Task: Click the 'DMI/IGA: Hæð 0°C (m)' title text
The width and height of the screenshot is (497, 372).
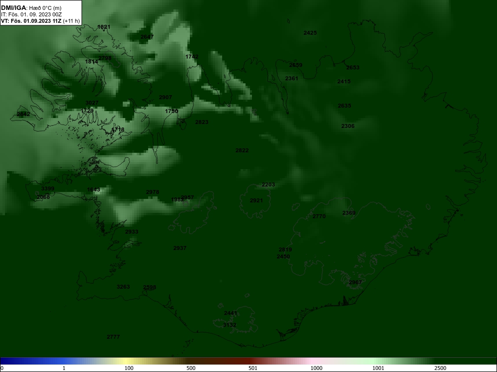Action: click(x=31, y=8)
